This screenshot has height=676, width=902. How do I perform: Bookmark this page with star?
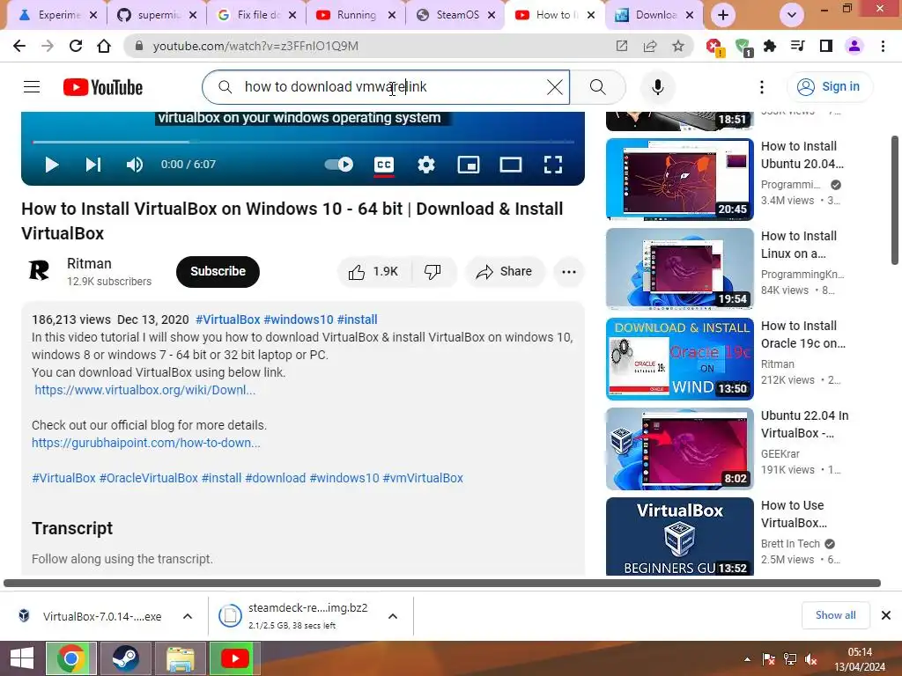[678, 46]
